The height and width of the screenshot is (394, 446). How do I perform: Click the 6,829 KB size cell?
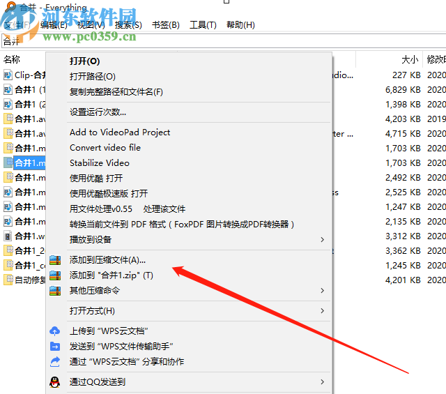[403, 90]
